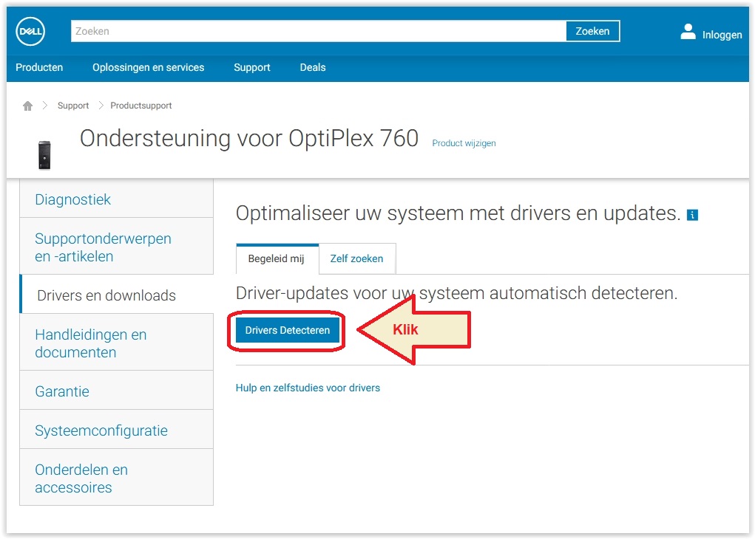Go to the Support breadcrumb link
The height and width of the screenshot is (539, 755).
(x=73, y=106)
